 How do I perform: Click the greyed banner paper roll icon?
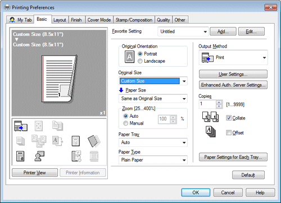[94, 156]
